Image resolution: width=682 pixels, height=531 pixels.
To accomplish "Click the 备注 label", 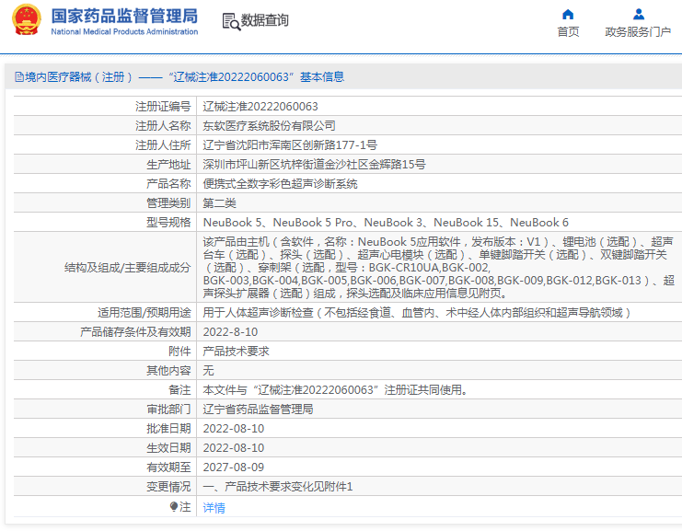I will click(179, 390).
